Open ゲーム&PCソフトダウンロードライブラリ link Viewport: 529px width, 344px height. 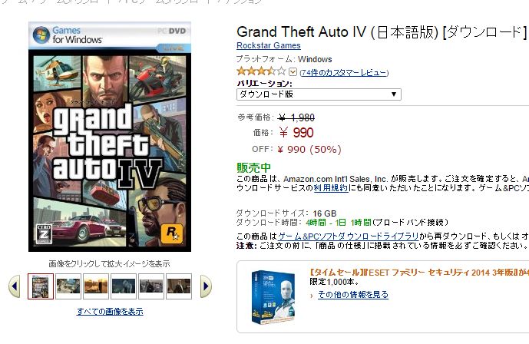click(x=348, y=236)
